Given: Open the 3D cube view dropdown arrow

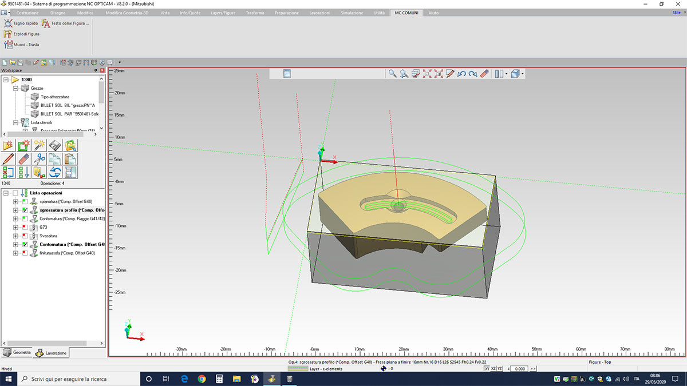Looking at the screenshot, I should tap(522, 74).
